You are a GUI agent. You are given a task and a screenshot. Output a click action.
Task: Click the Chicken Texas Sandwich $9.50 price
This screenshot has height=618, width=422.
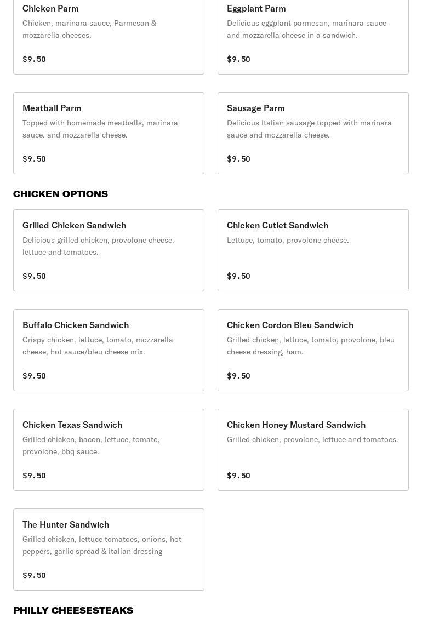[34, 476]
